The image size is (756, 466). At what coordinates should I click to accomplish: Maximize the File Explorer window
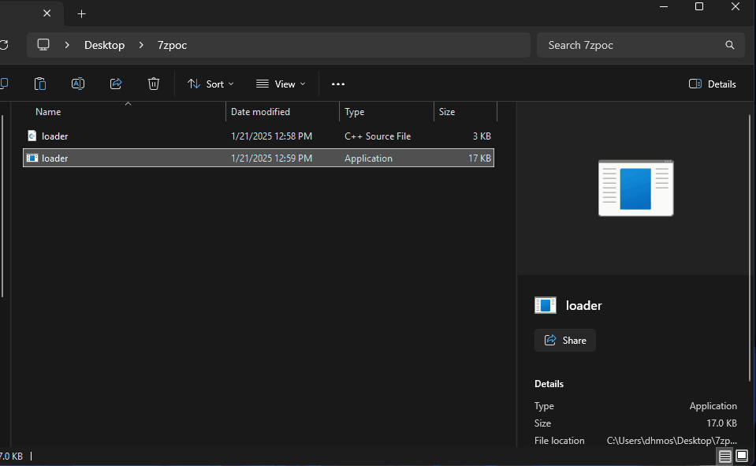pos(699,7)
